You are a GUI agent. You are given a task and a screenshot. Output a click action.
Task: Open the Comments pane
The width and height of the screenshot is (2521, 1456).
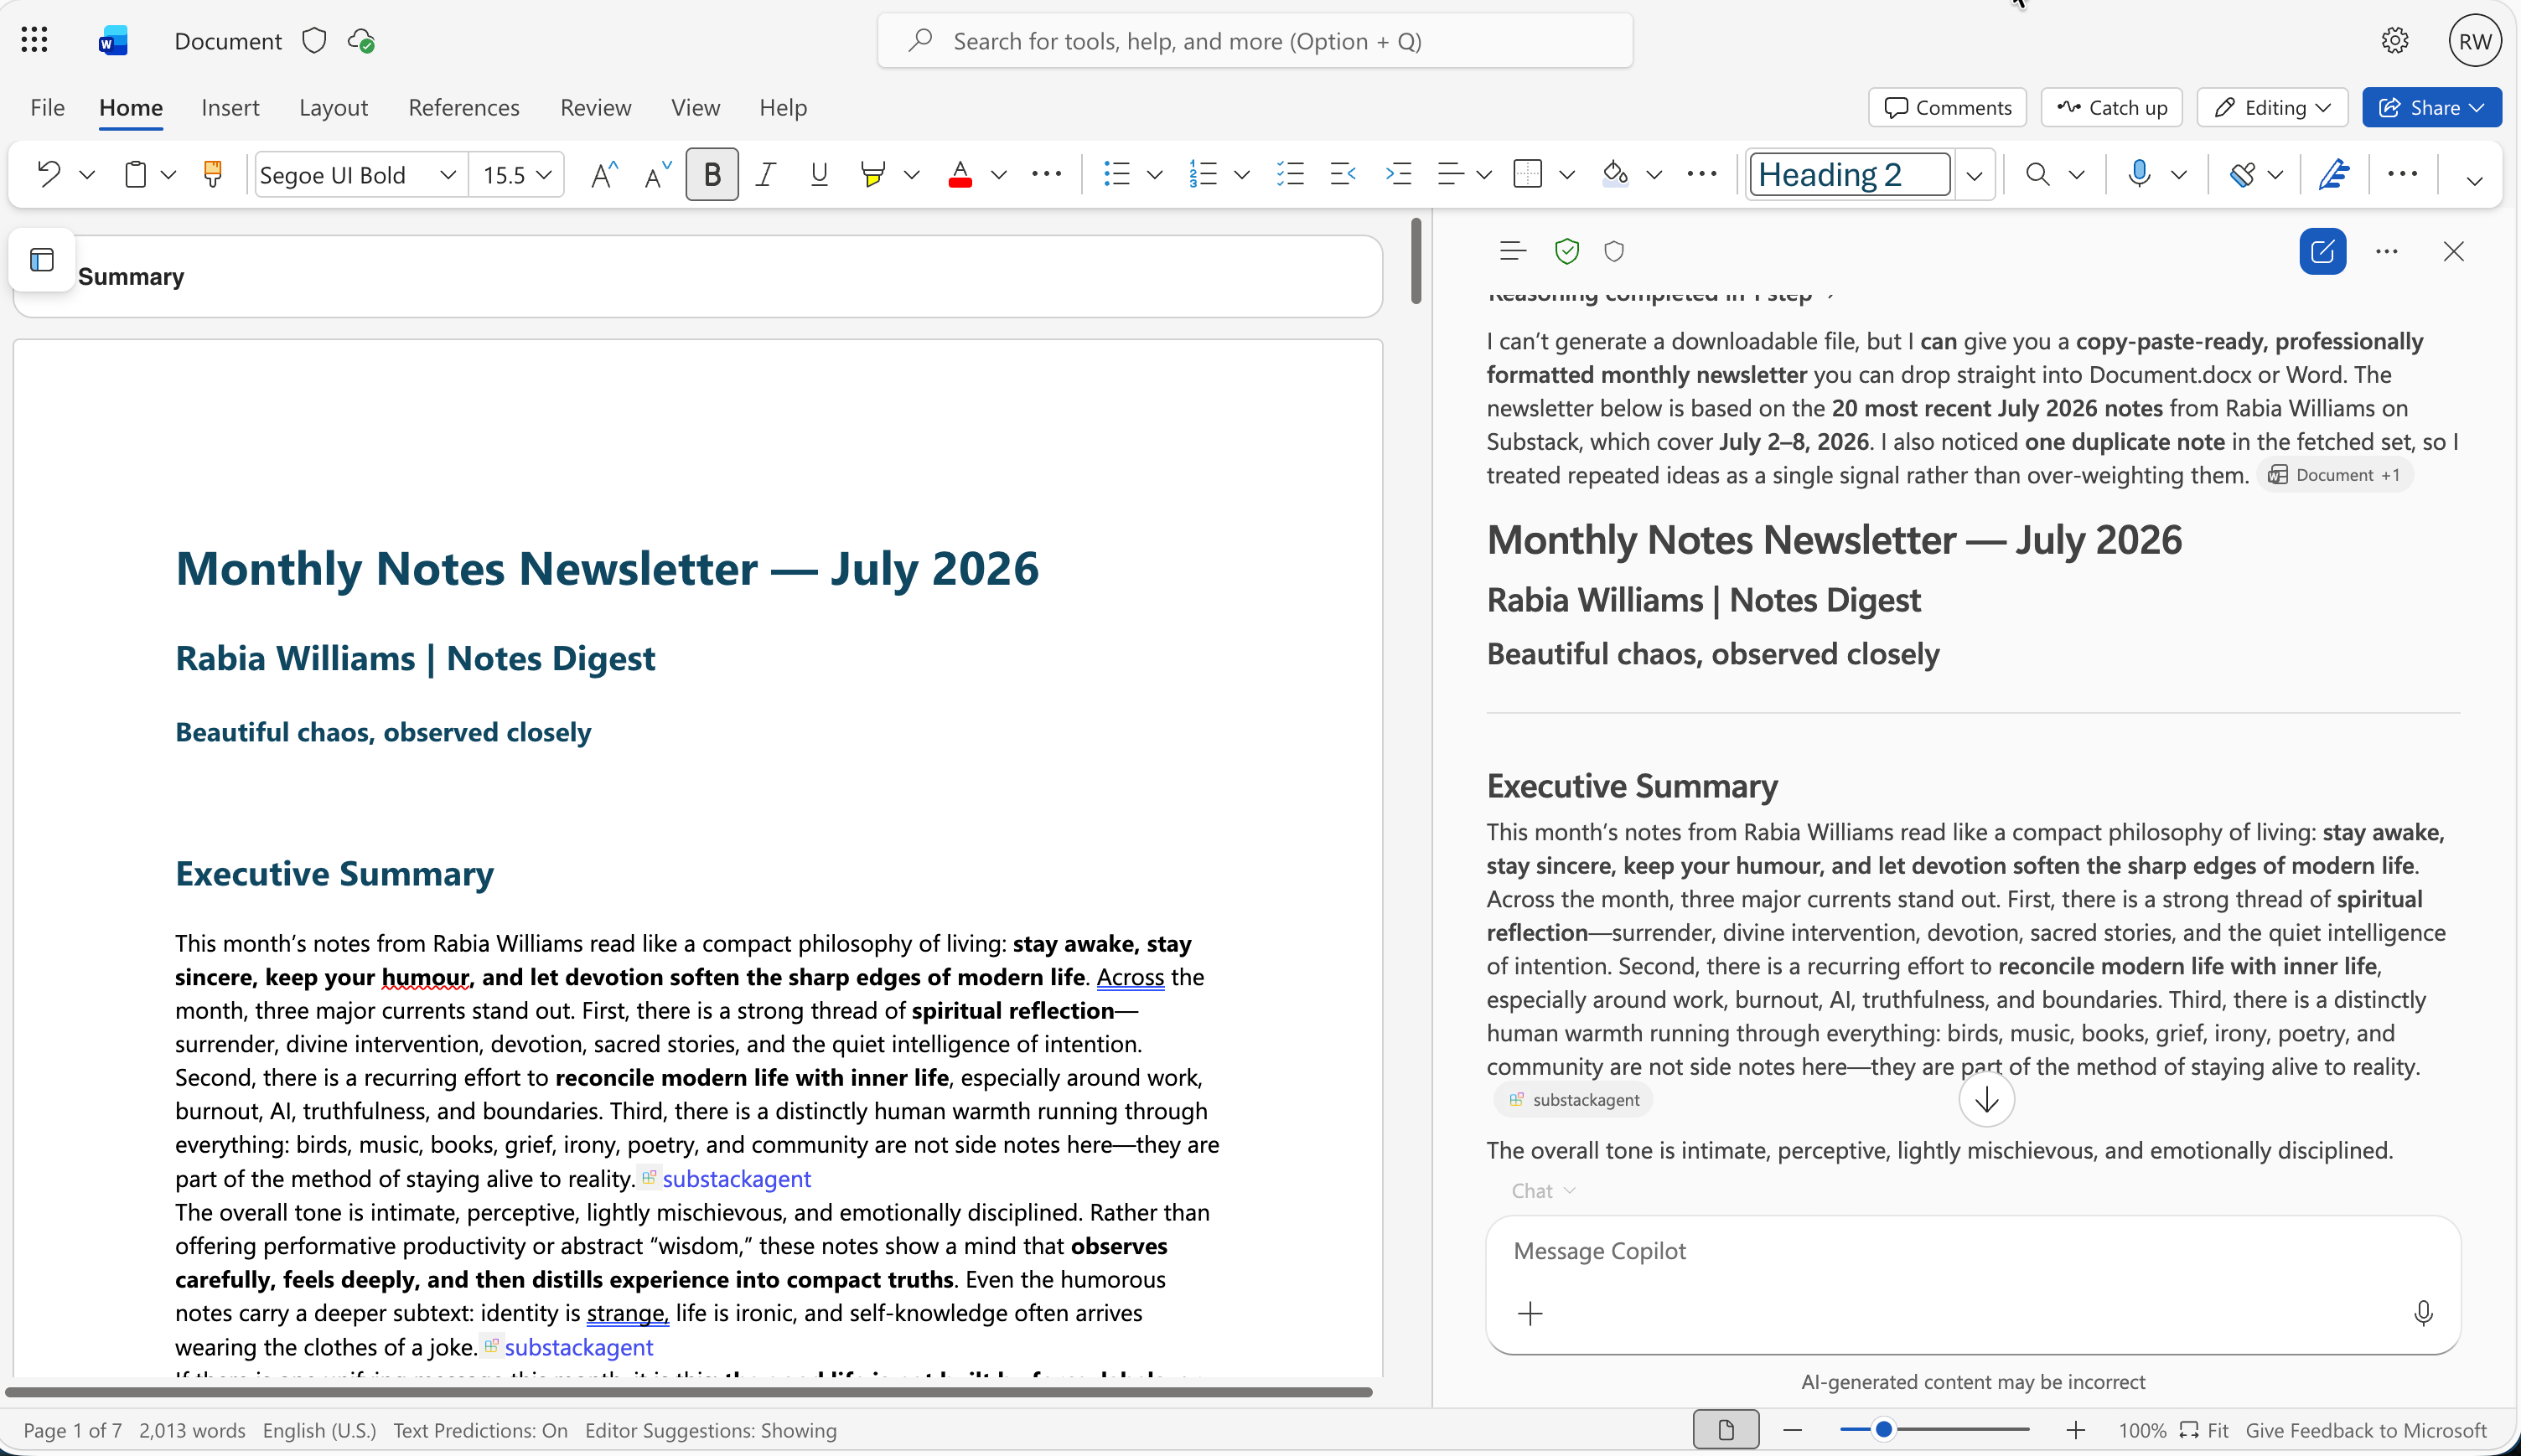pos(1947,107)
